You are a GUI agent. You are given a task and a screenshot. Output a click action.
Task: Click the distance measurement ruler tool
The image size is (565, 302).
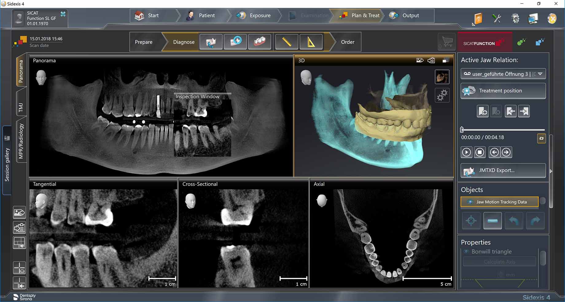pyautogui.click(x=286, y=42)
